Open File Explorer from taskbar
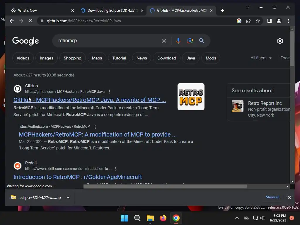 [x=150, y=218]
